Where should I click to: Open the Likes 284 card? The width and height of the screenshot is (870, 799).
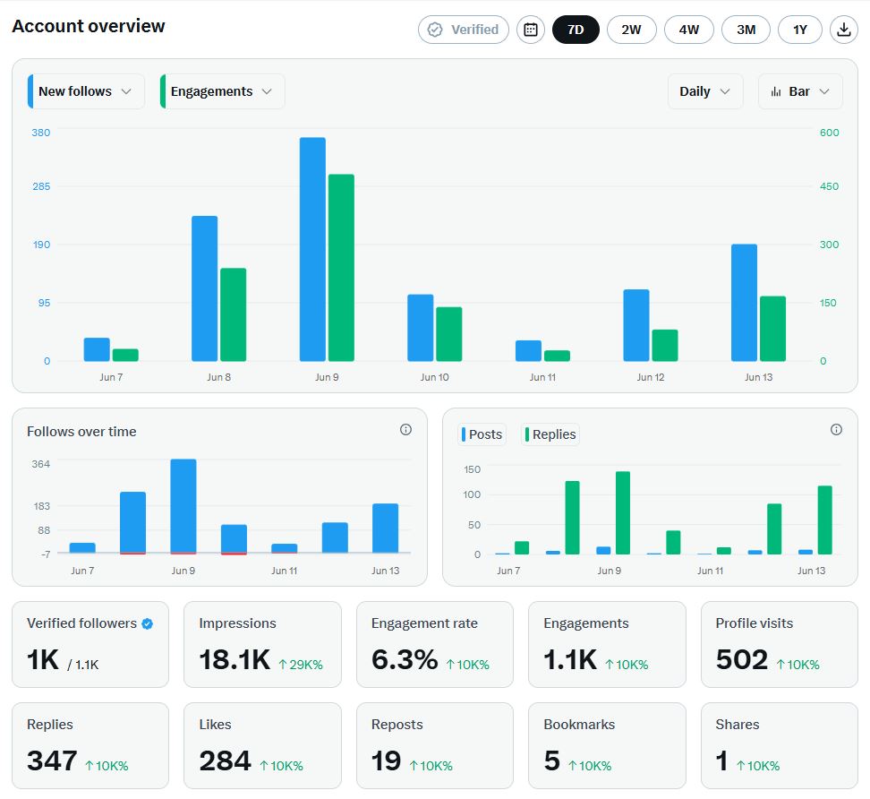pyautogui.click(x=262, y=745)
